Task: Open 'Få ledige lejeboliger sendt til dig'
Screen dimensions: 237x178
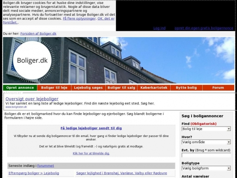Action: pyautogui.click(x=91, y=128)
